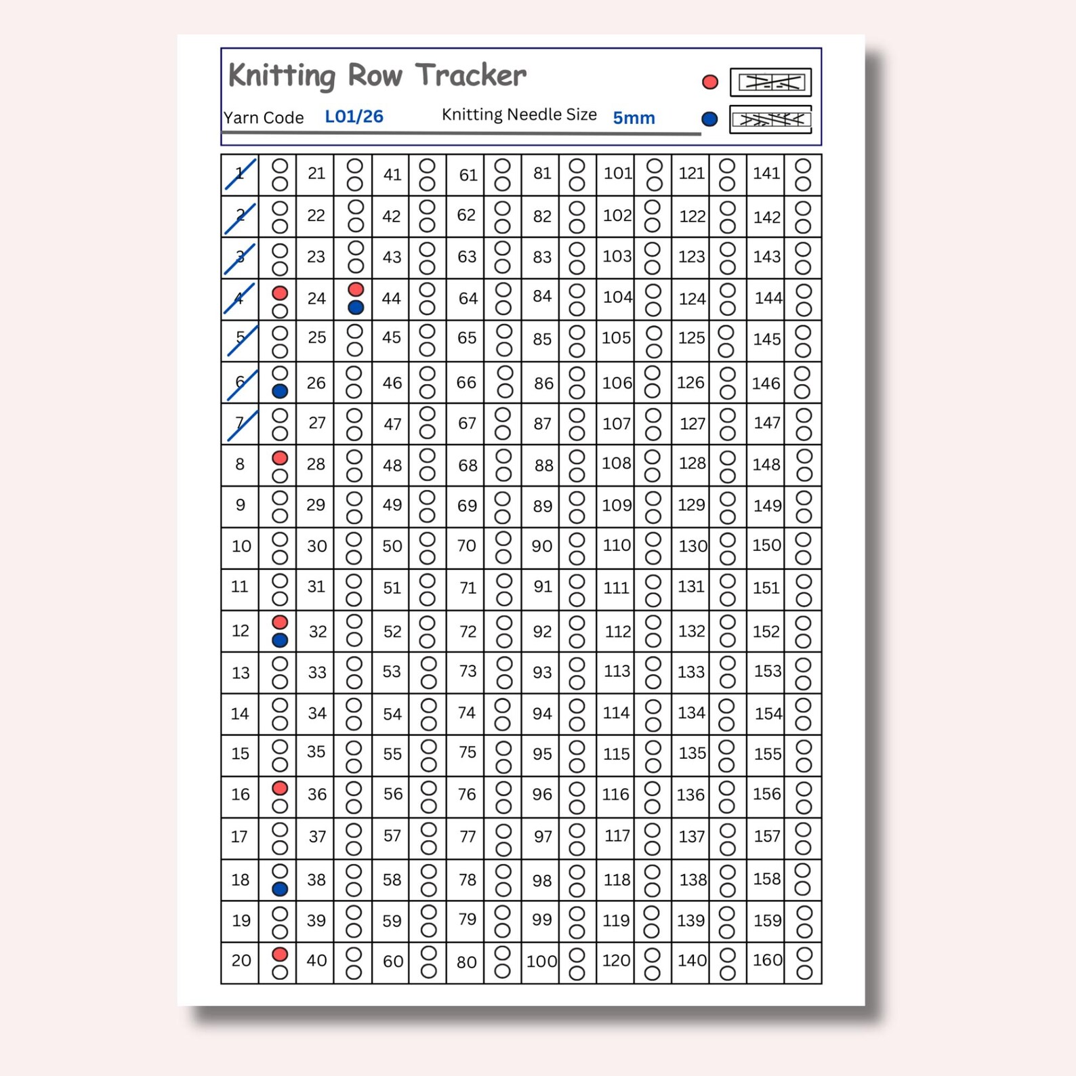The height and width of the screenshot is (1076, 1076).
Task: Click row number 140
Action: pyautogui.click(x=692, y=960)
